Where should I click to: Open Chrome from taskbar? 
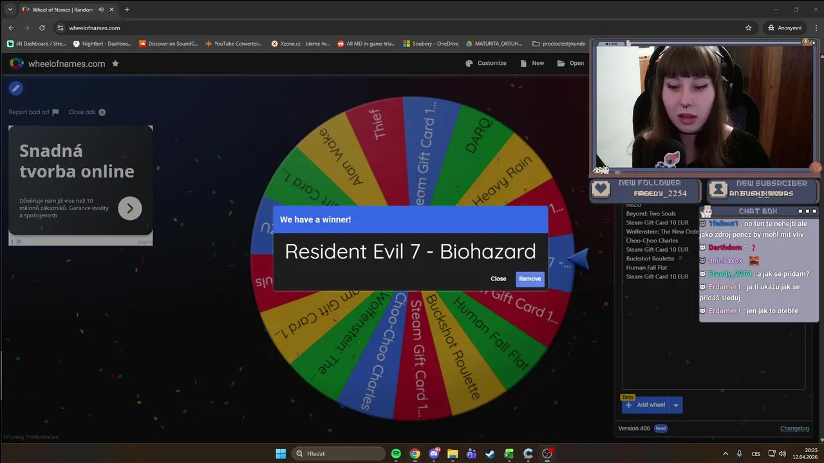(415, 453)
